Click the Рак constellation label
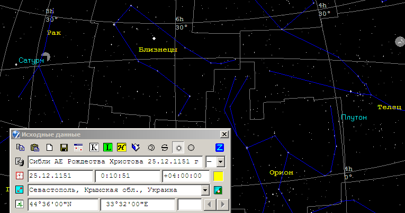The image size is (405, 213). click(54, 33)
